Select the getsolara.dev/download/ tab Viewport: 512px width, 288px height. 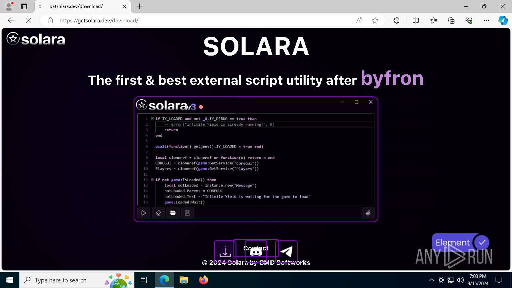click(x=83, y=6)
